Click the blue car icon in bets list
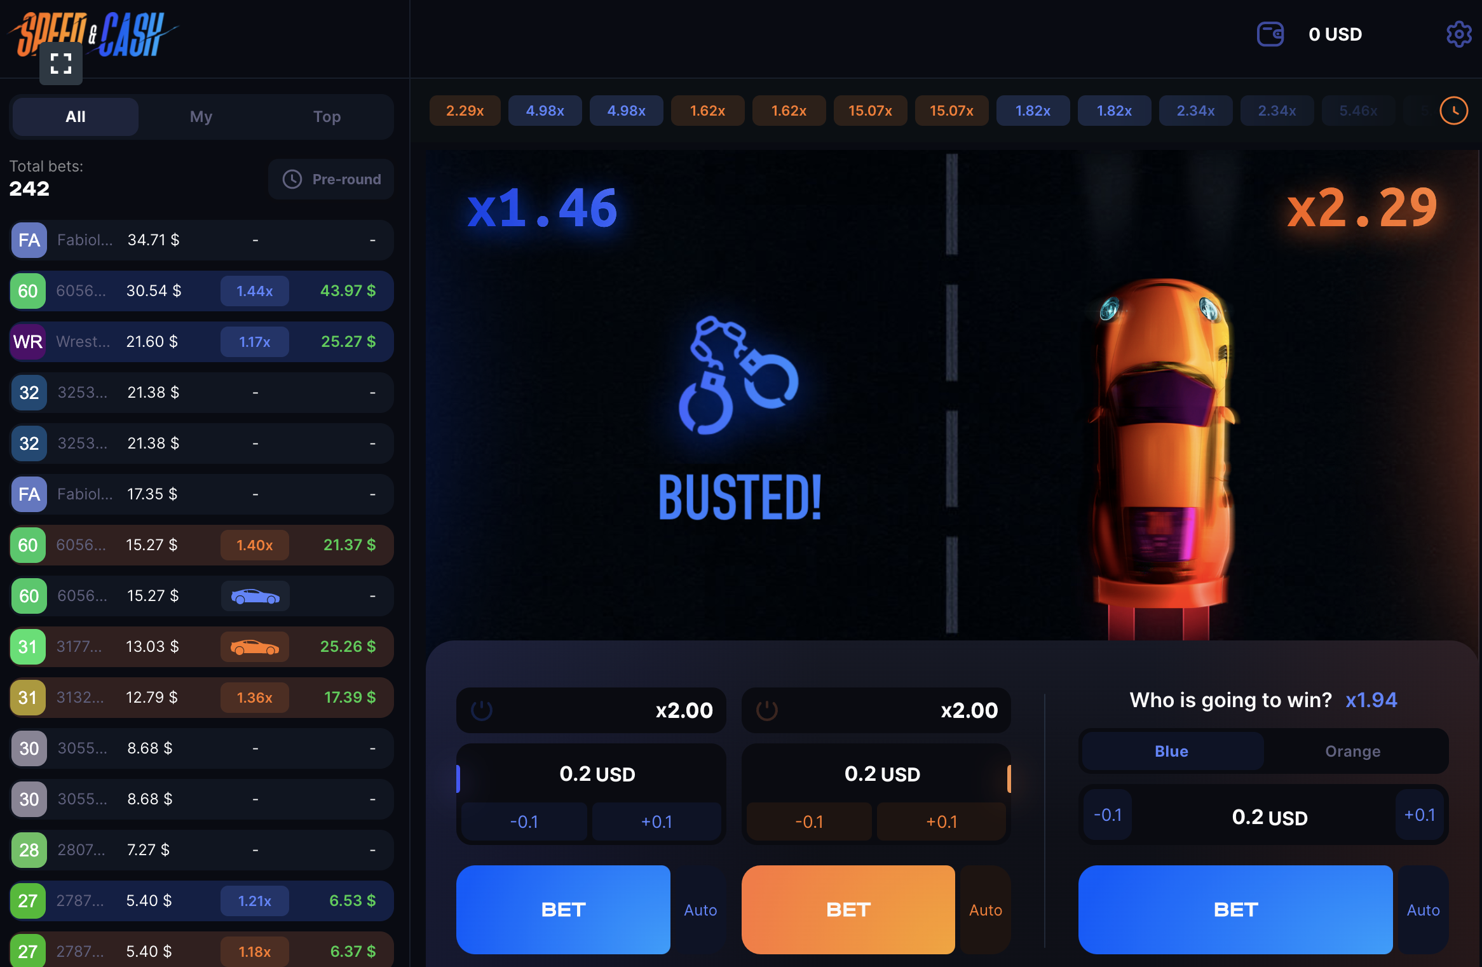Screen dimensions: 1482x967 coord(255,596)
